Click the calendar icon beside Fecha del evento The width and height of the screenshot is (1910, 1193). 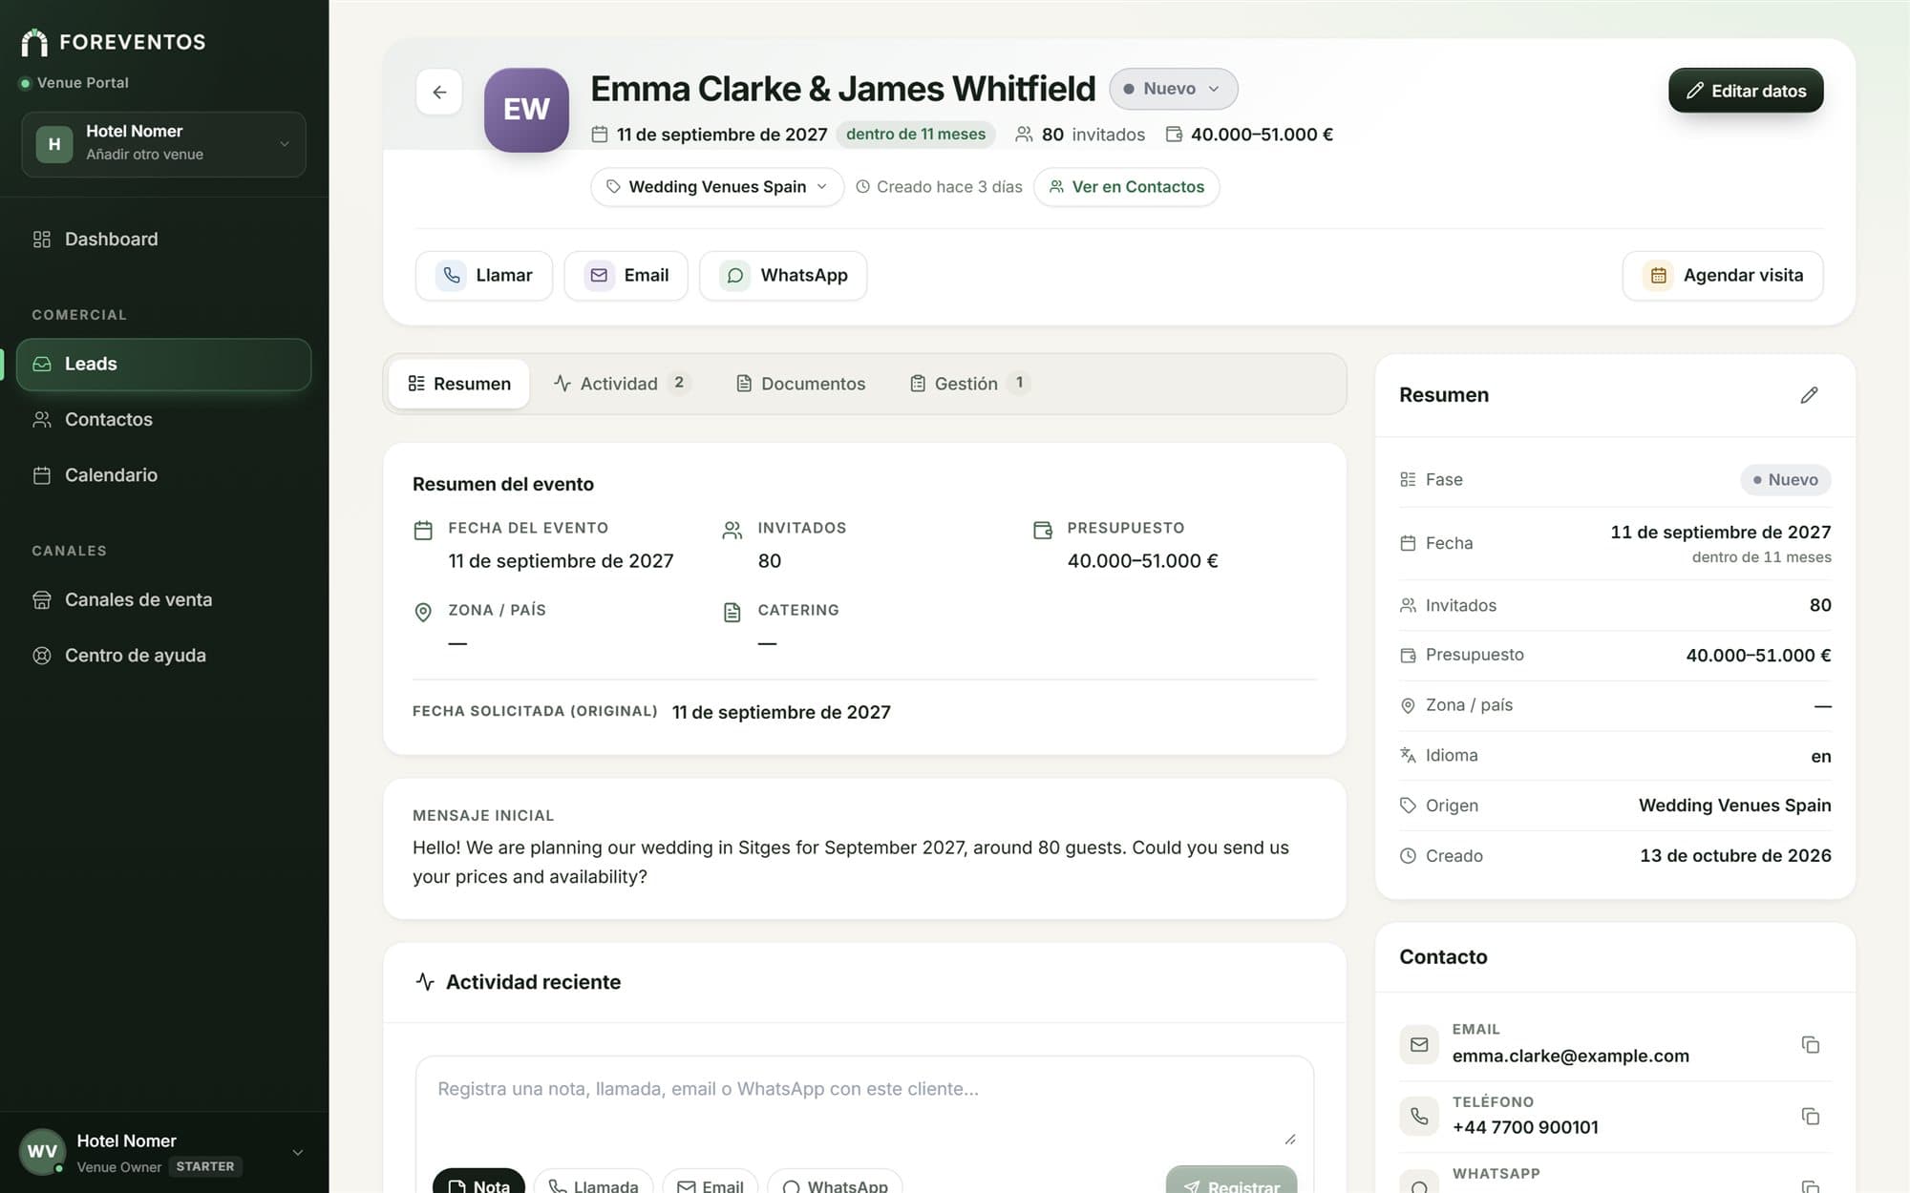[423, 531]
